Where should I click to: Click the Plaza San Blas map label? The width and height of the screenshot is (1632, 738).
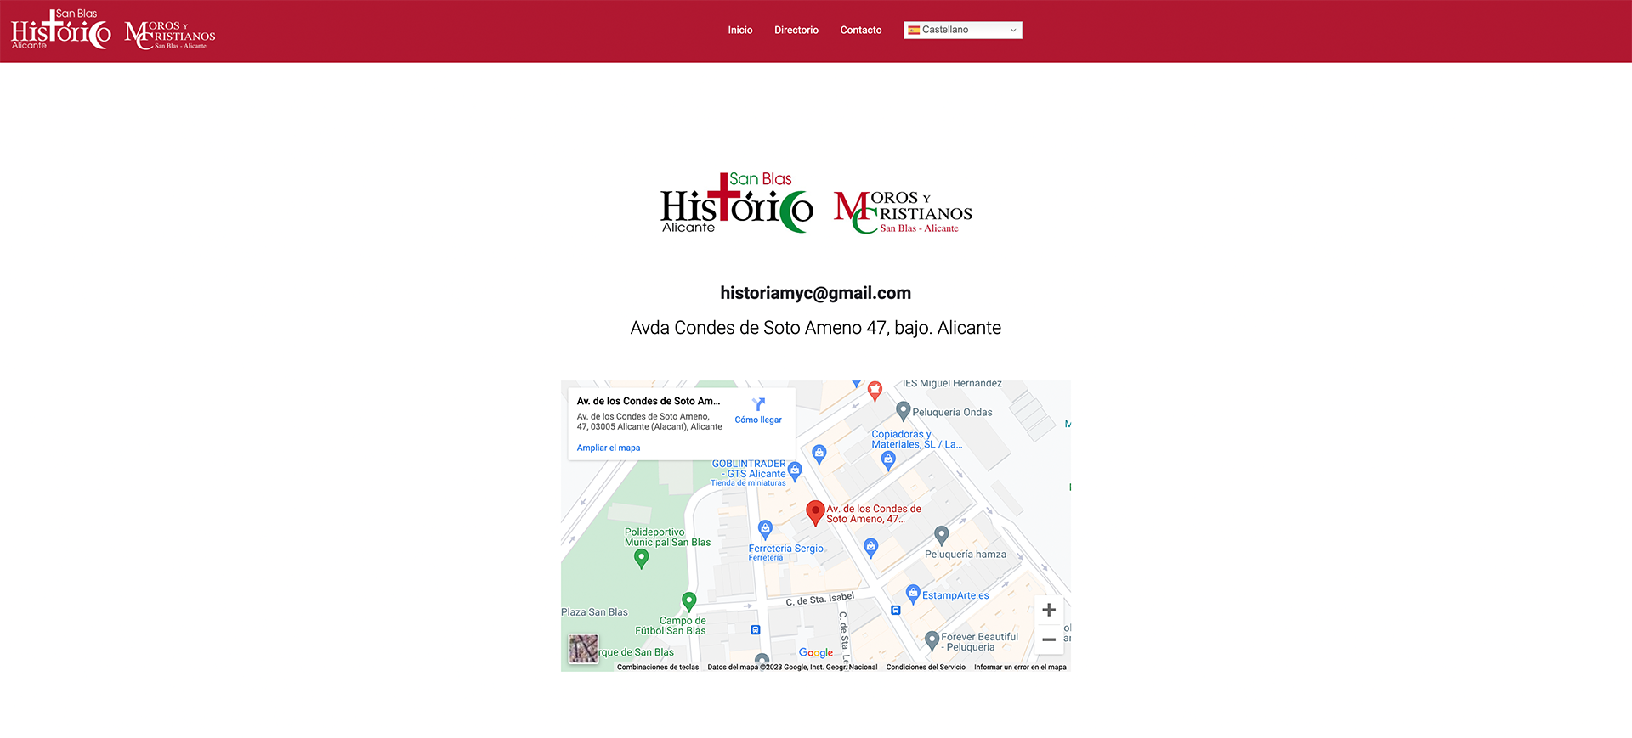594,612
